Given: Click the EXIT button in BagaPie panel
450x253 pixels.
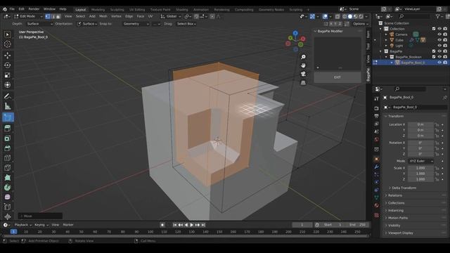Looking at the screenshot, I should tap(337, 77).
